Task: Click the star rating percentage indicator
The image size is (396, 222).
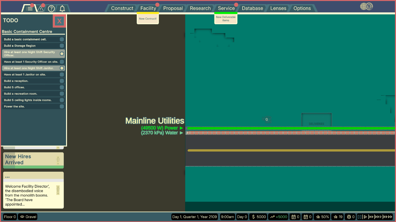Action: [x=322, y=217]
